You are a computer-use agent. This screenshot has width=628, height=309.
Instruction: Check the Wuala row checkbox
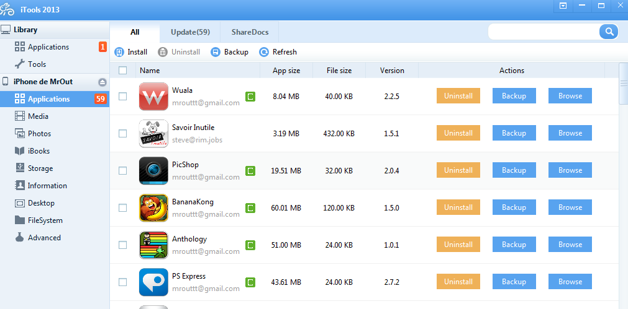coord(122,96)
